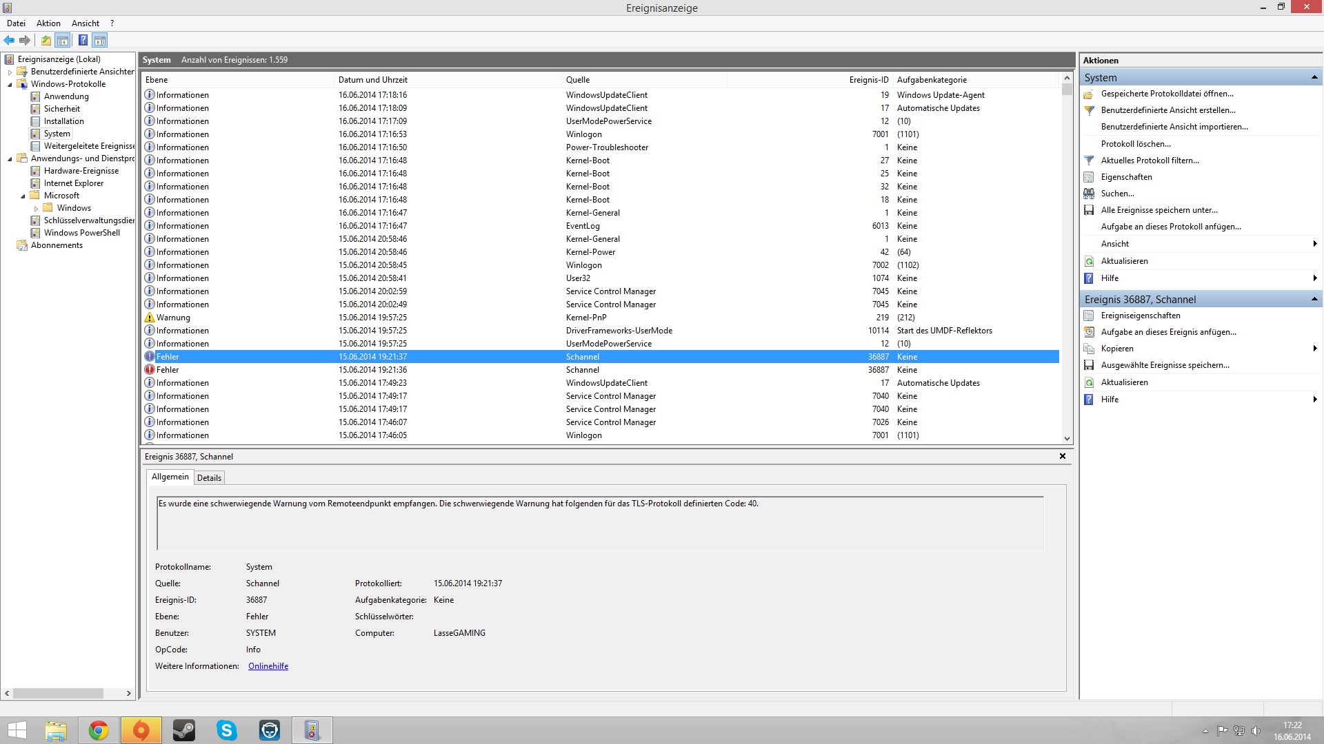Click the blue back arrow toolbar button
Viewport: 1324px width, 744px height.
coord(9,40)
